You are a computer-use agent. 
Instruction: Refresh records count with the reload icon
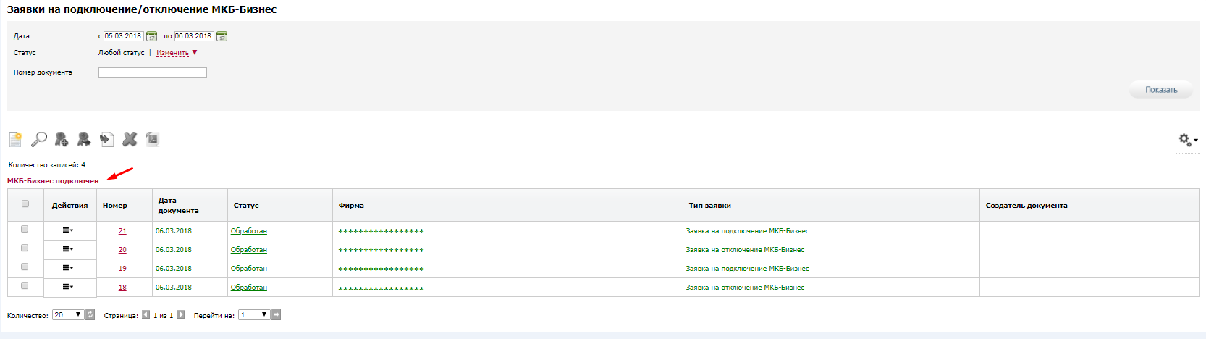90,314
